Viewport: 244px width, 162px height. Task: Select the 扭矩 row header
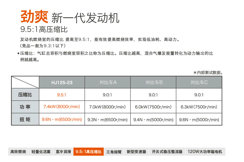click(25, 119)
